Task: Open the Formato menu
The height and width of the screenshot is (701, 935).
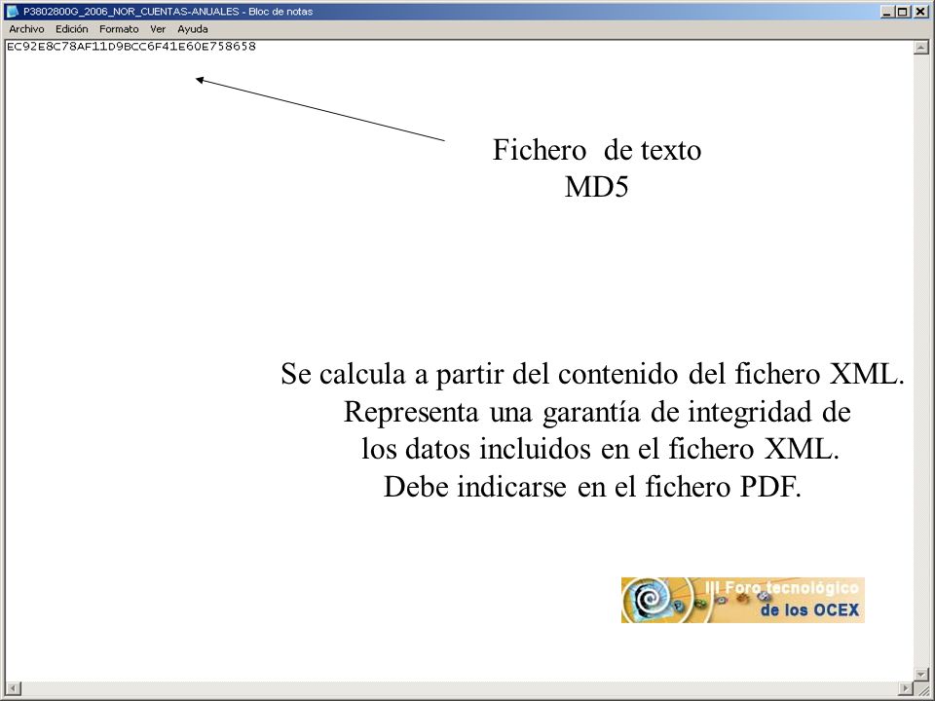Action: pos(119,28)
